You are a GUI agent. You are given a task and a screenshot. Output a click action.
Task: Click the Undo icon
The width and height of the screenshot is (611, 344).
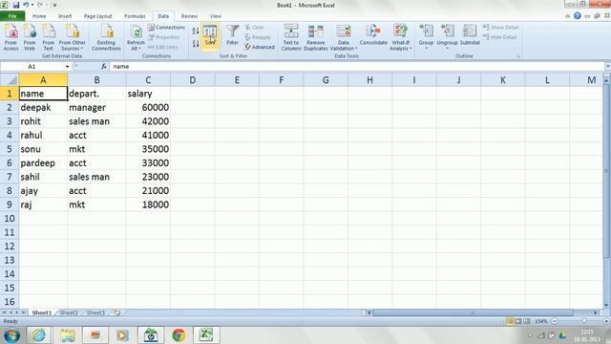pyautogui.click(x=26, y=5)
